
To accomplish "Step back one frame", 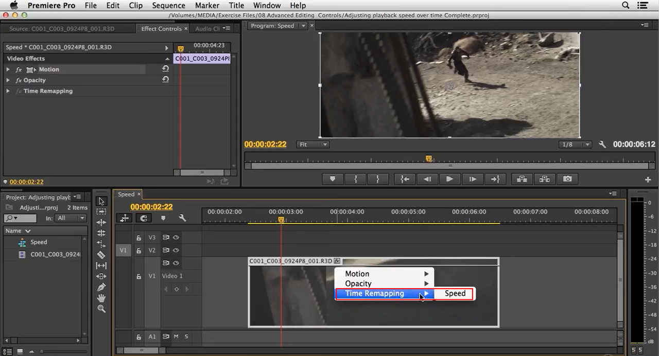I will pos(427,179).
